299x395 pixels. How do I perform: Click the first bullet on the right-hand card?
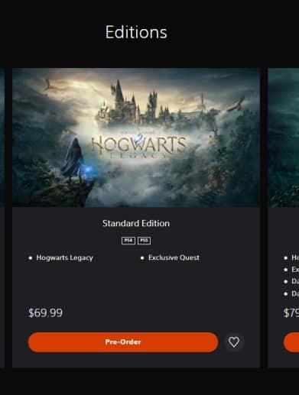pos(291,257)
